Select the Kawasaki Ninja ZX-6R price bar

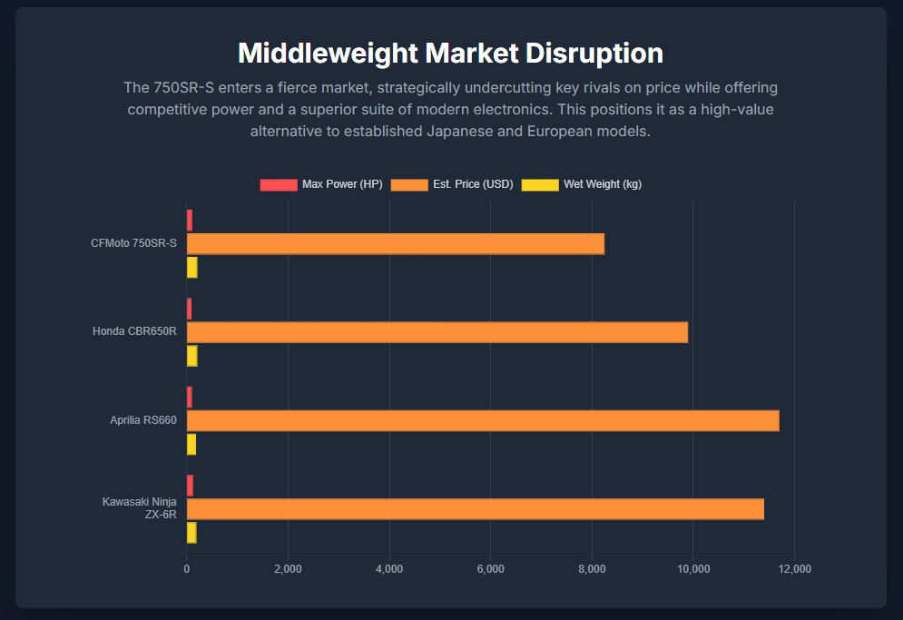click(475, 509)
